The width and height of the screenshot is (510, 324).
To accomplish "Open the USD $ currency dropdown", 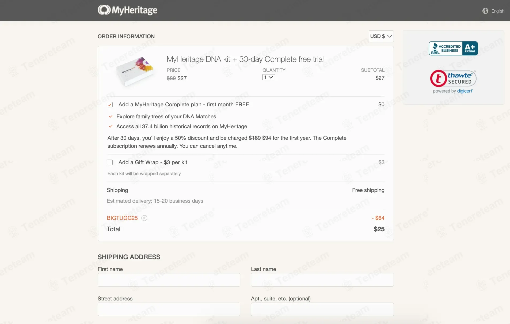I will [381, 36].
